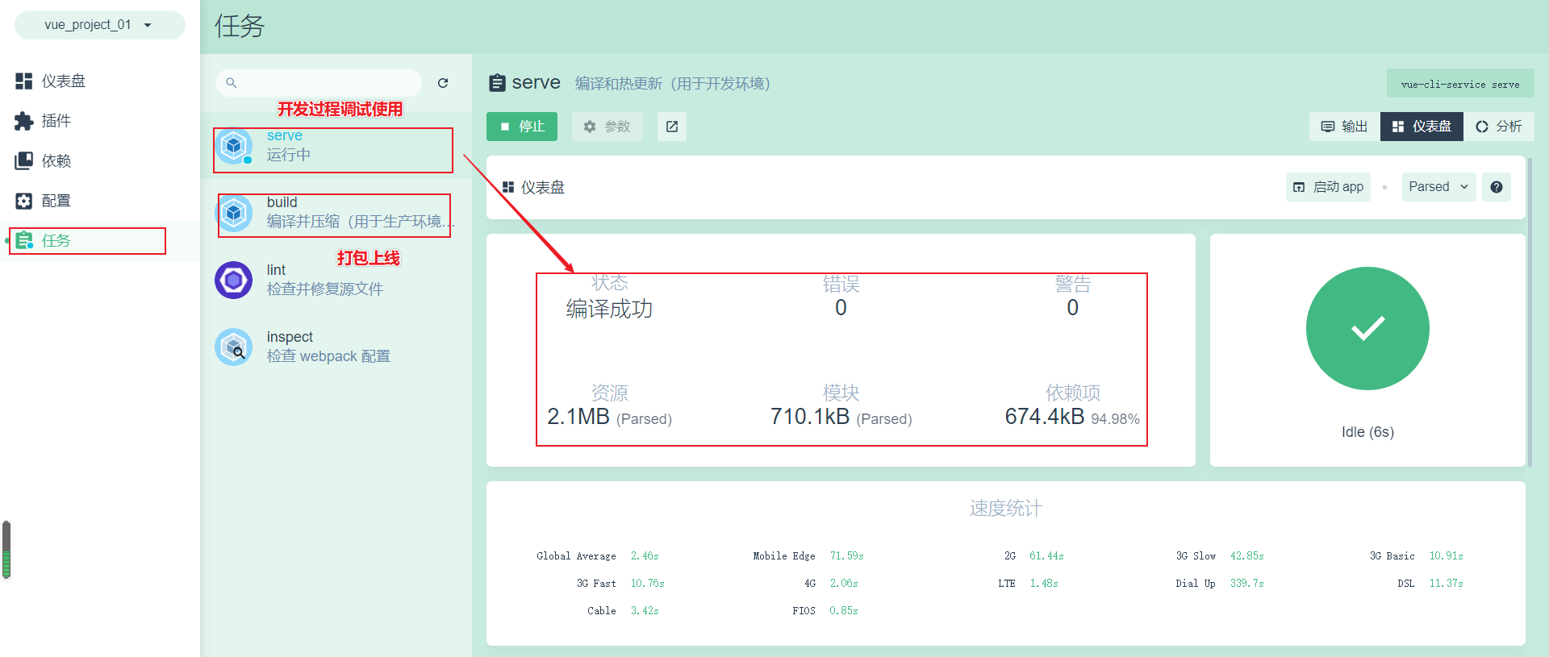Select the 任务 sidebar menu item
This screenshot has width=1549, height=657.
click(100, 240)
